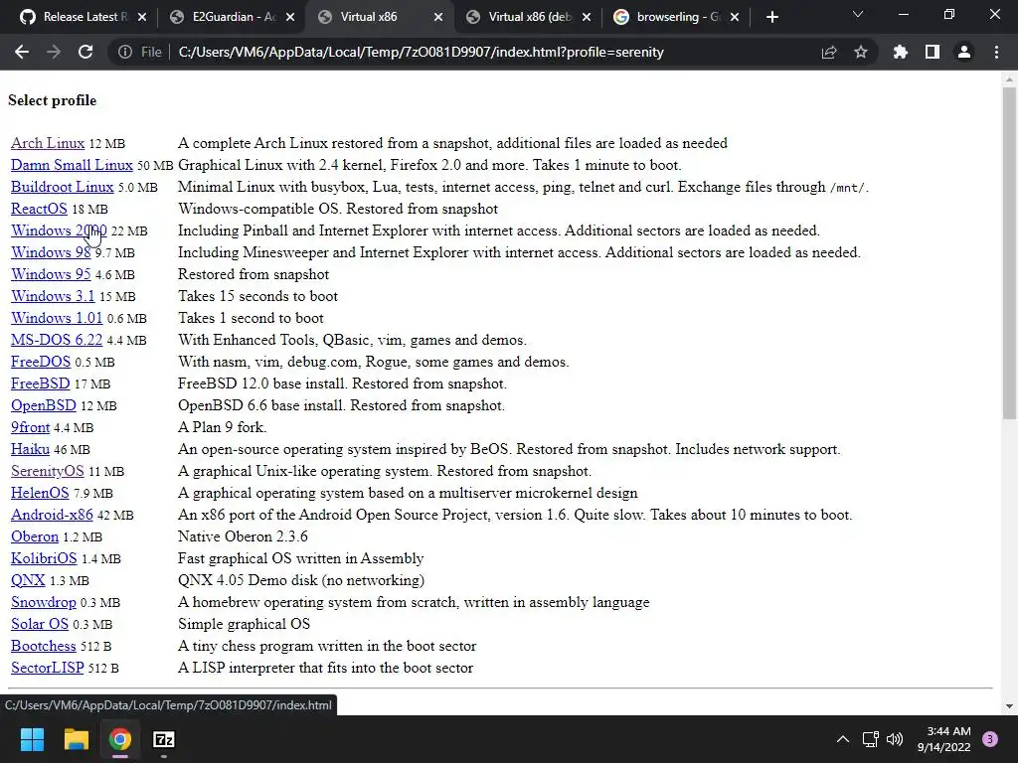Screen dimensions: 1018x763
Task: Open the Windows 2000 profile
Action: click(59, 230)
